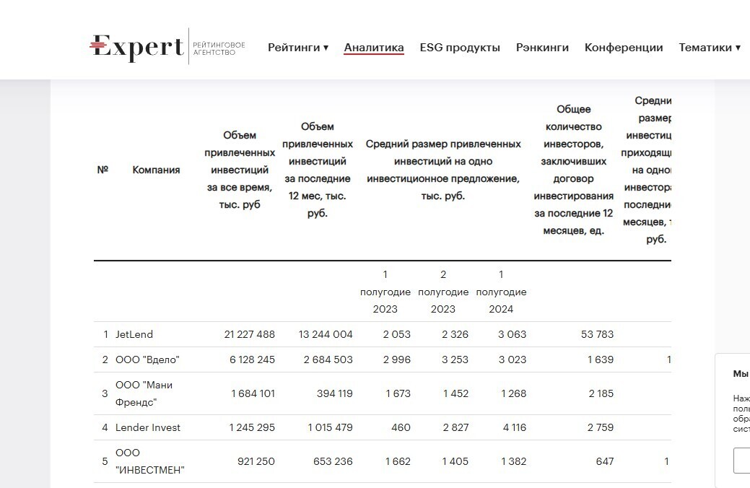Click the cookie notice button at right edge

click(x=741, y=461)
